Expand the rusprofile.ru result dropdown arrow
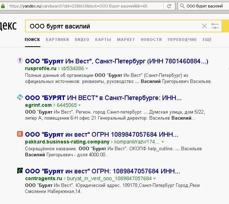Image resolution: width=229 pixels, height=204 pixels. click(86, 68)
